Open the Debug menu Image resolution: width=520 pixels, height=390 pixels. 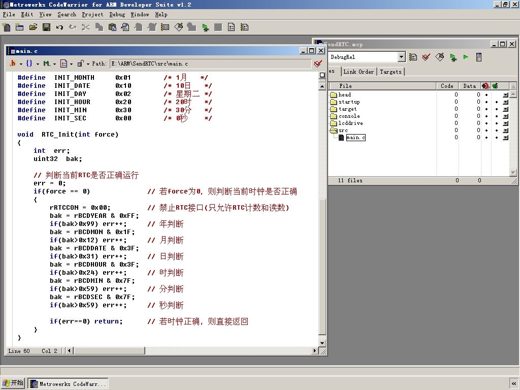click(117, 15)
